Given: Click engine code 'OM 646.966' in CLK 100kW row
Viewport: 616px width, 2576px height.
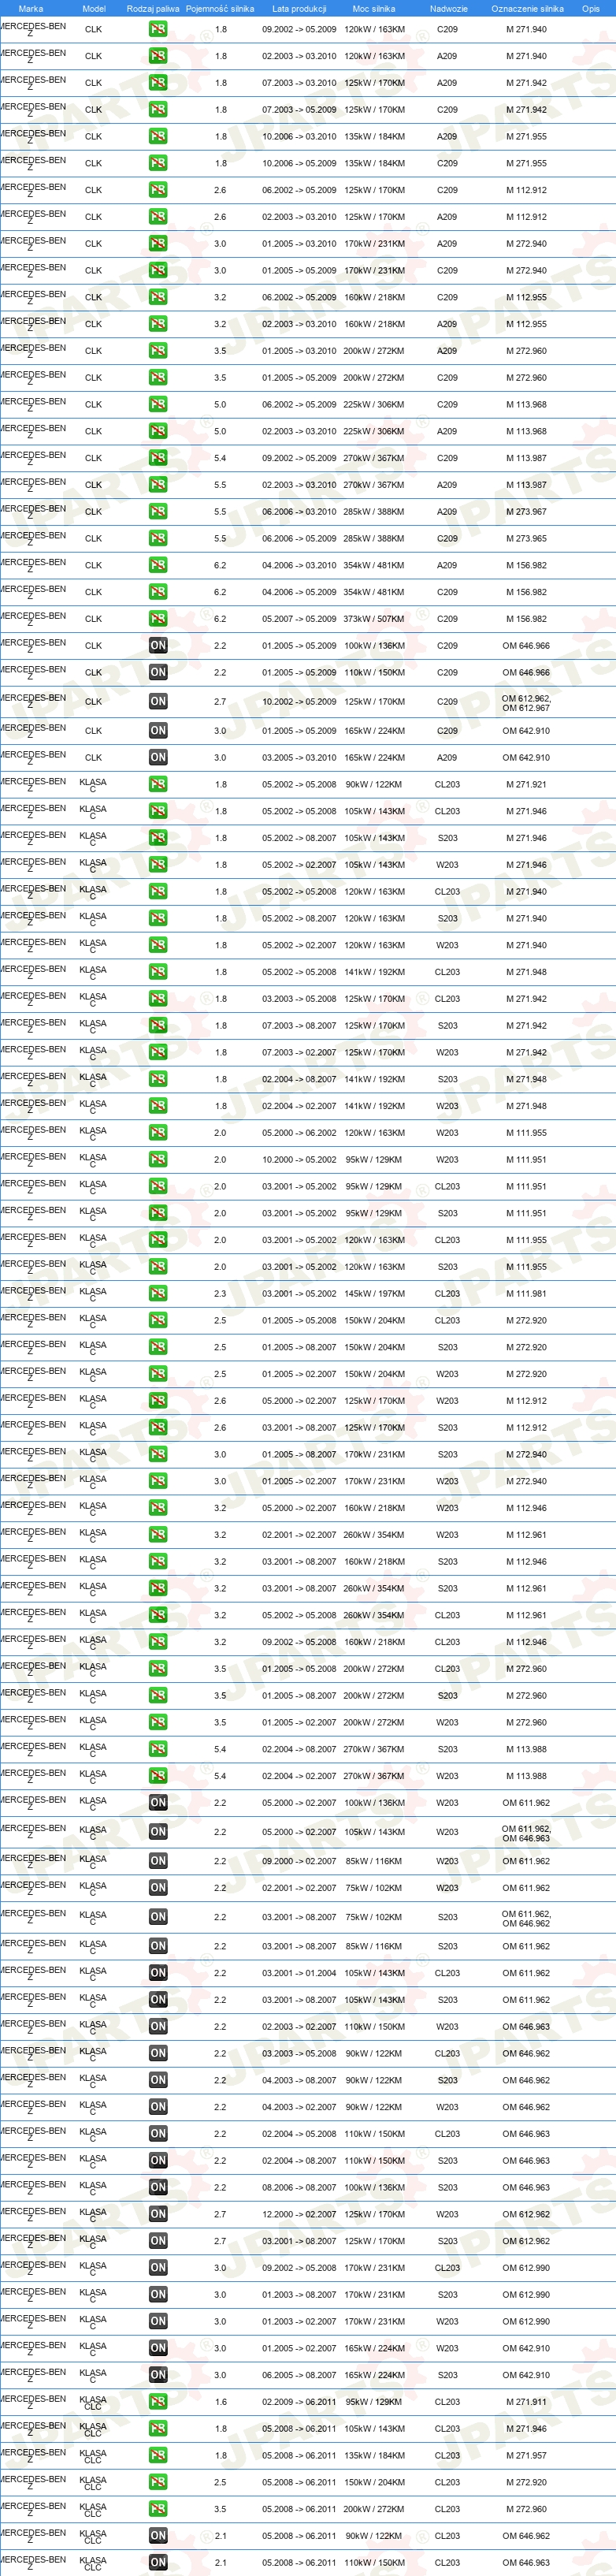Looking at the screenshot, I should click(x=526, y=646).
